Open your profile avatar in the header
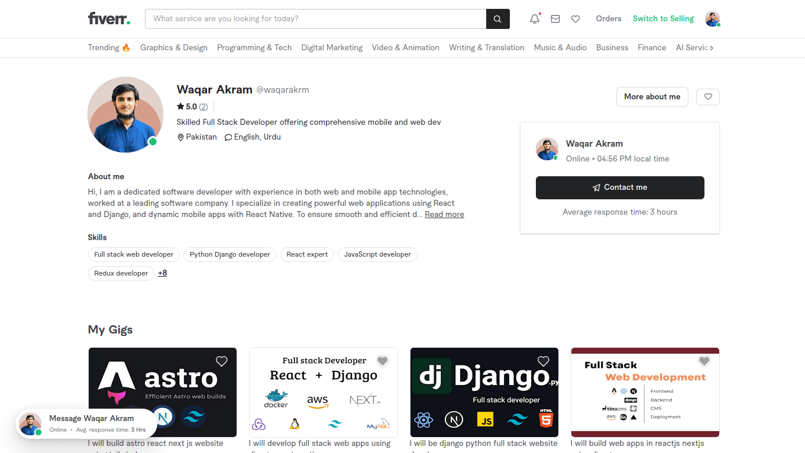Image resolution: width=805 pixels, height=453 pixels. pyautogui.click(x=712, y=18)
